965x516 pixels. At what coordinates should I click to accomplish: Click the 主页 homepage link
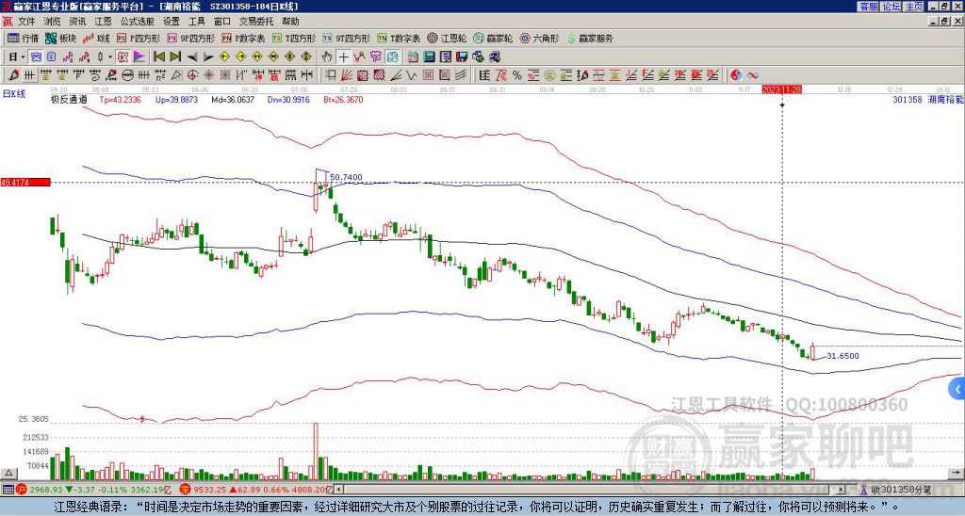click(x=914, y=7)
